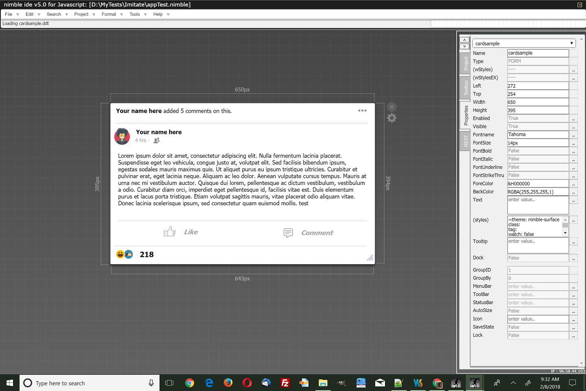Click the up arrow button above Project tab
Viewport: 586px width, 391px height.
click(x=464, y=40)
